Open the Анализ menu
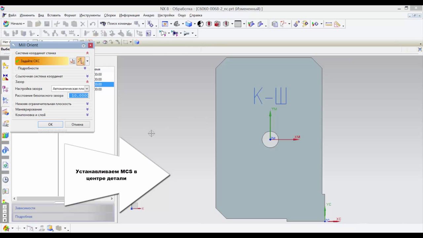Image resolution: width=423 pixels, height=238 pixels. (x=149, y=15)
